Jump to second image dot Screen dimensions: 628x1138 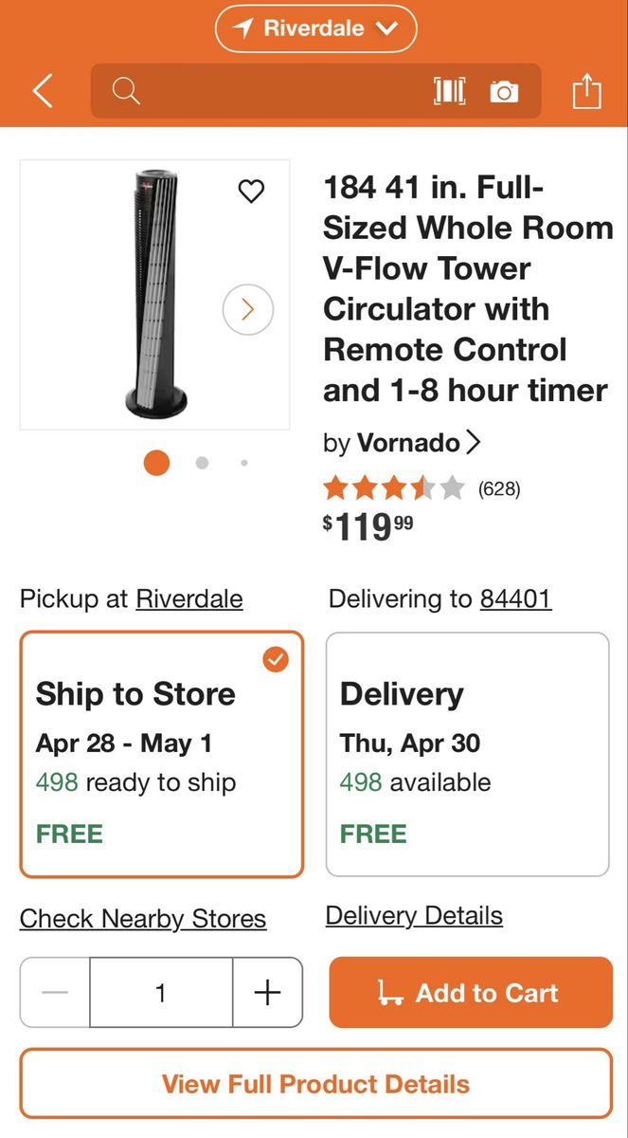pos(202,463)
